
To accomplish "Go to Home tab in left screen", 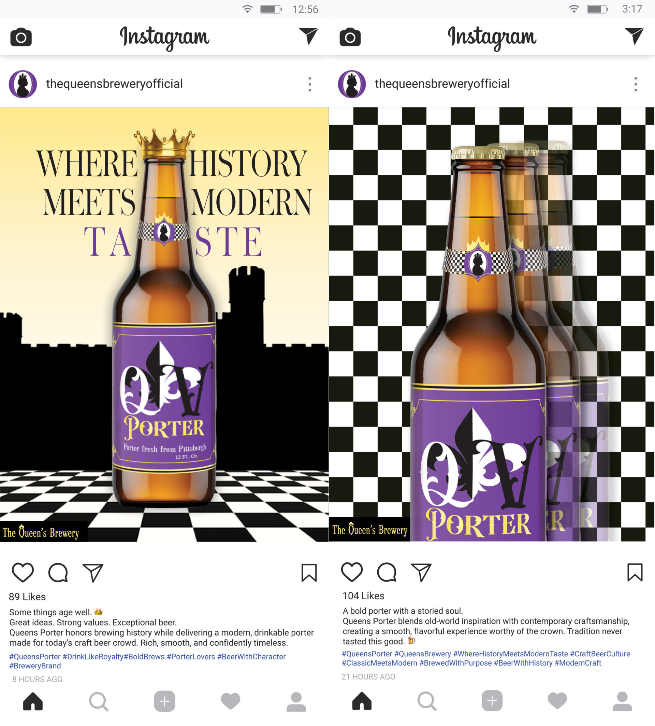I will 33,701.
